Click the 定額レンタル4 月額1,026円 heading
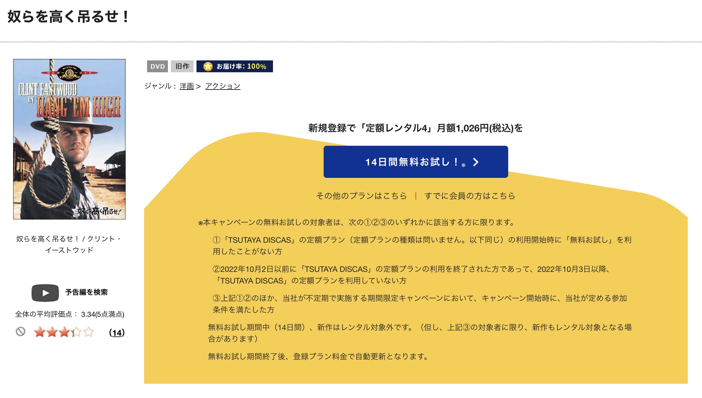Screen dimensions: 702x398 point(416,128)
